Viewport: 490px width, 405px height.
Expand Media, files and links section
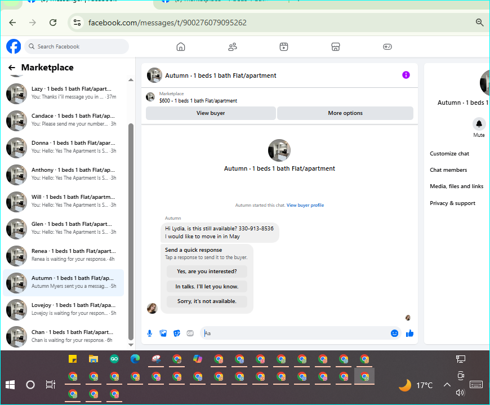click(457, 186)
